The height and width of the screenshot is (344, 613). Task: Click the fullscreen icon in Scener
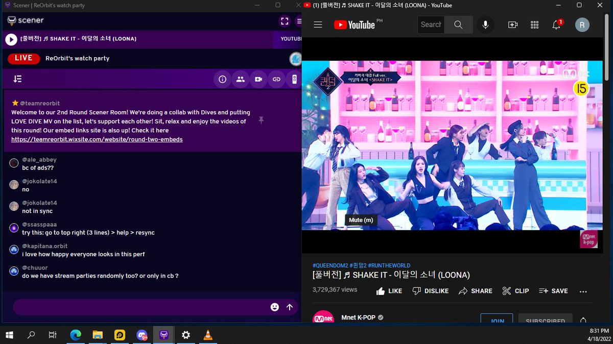click(x=285, y=21)
